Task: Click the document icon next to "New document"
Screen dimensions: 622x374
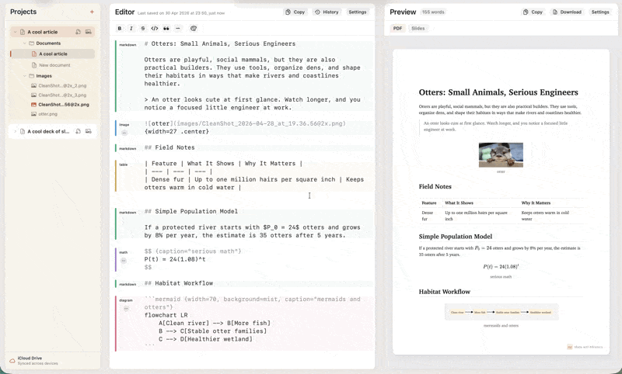Action: (x=34, y=65)
